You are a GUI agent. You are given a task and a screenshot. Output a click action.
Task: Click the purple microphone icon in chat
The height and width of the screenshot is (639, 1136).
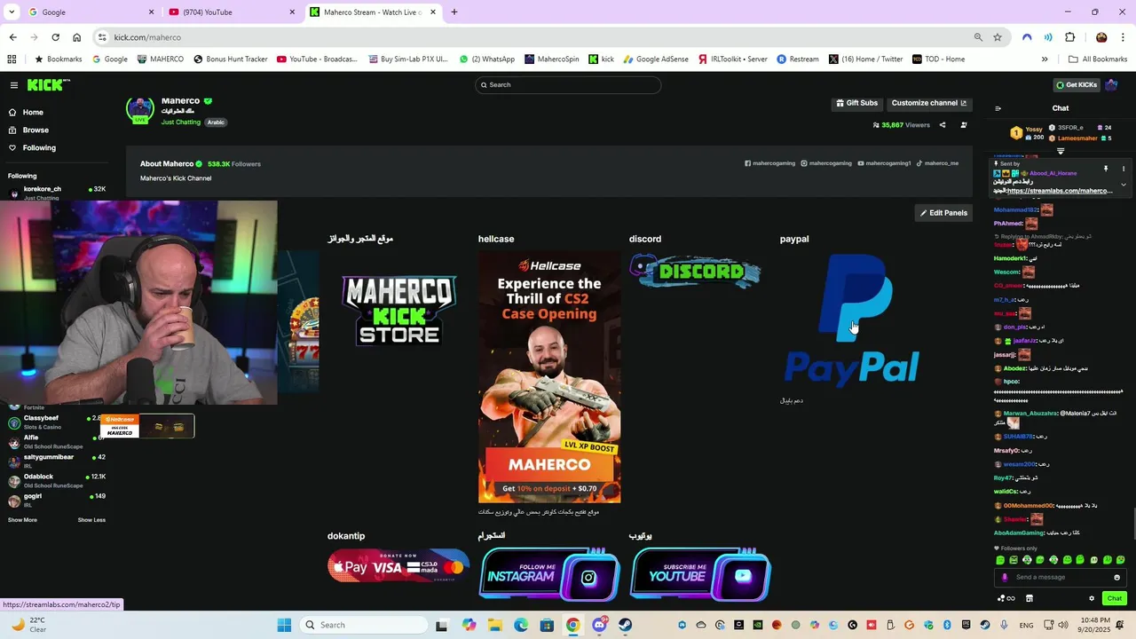click(x=1005, y=577)
